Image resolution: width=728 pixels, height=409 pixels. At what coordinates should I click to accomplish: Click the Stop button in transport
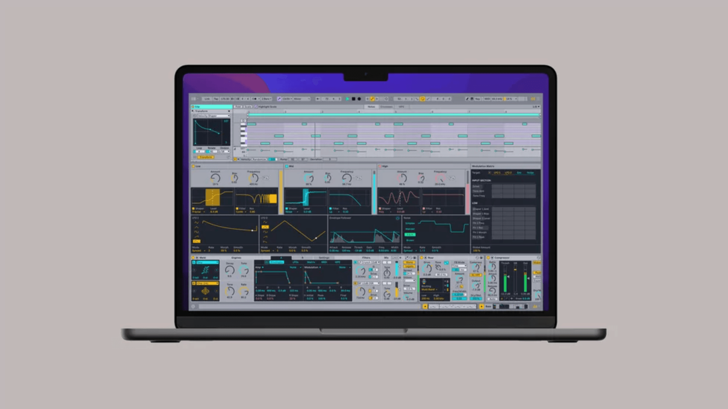(354, 99)
